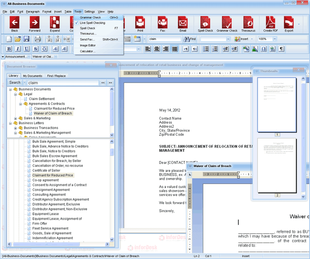Open the Settings menu
The height and width of the screenshot is (259, 310).
(89, 12)
